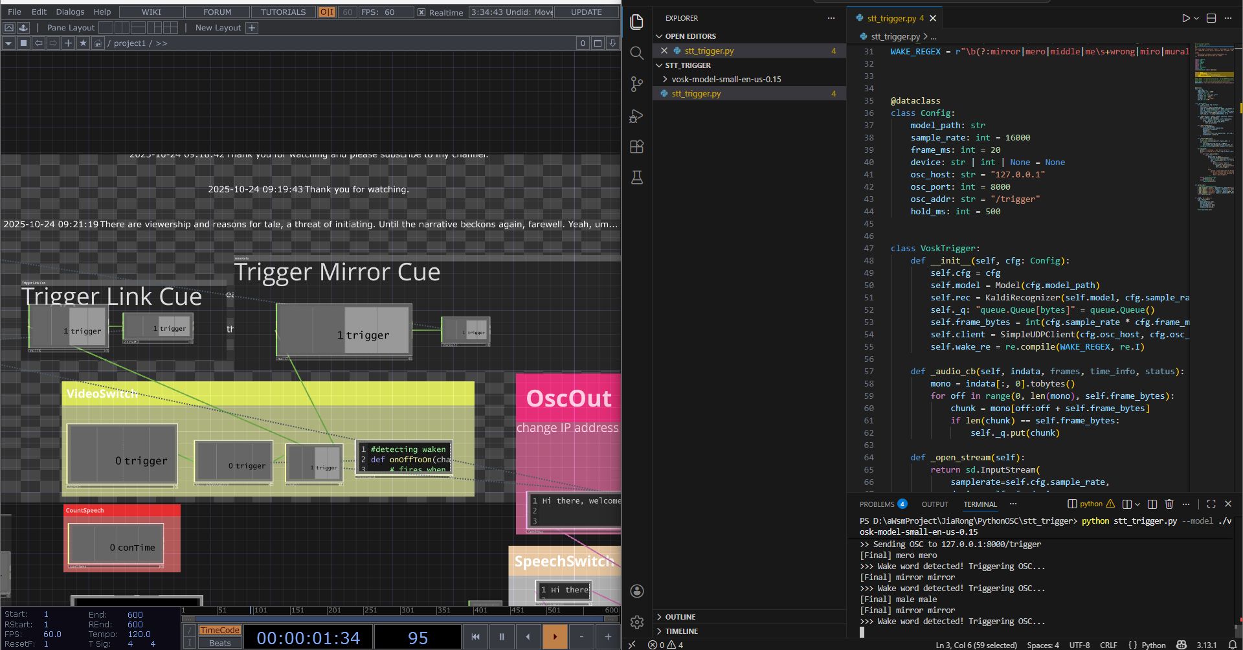This screenshot has height=650, width=1243.
Task: Maximize the TouchDesigner network pane
Action: pos(598,43)
